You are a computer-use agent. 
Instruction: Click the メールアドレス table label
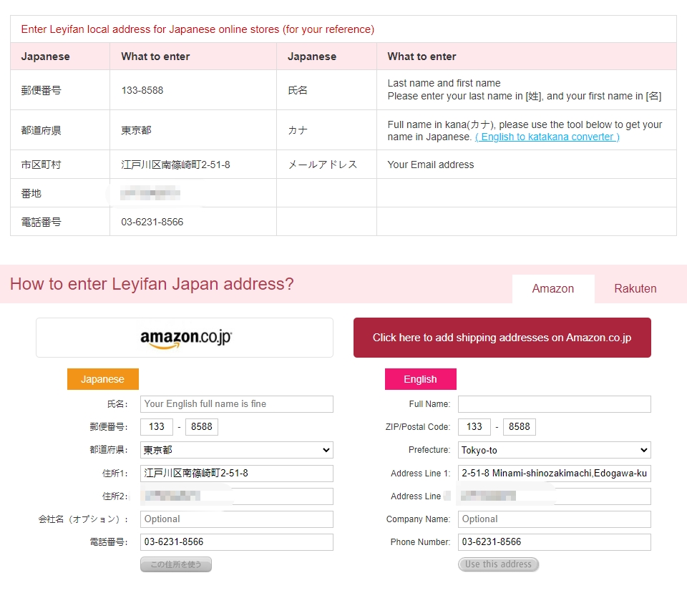(x=323, y=165)
